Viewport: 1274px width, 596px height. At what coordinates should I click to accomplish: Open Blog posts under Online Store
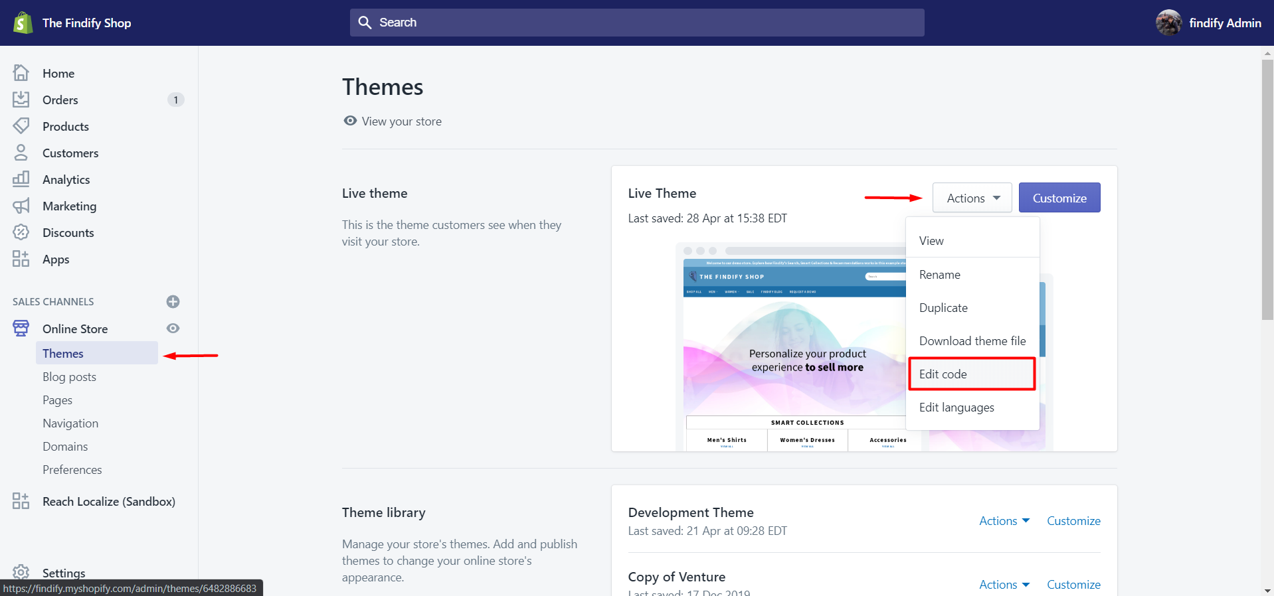pyautogui.click(x=69, y=376)
